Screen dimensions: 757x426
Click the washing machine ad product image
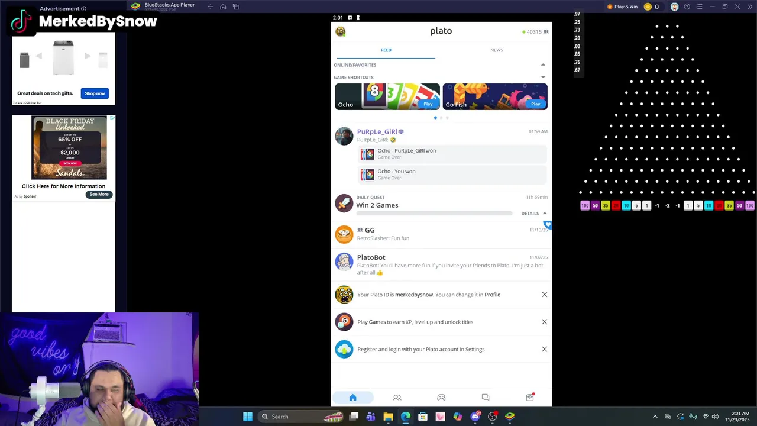63,57
